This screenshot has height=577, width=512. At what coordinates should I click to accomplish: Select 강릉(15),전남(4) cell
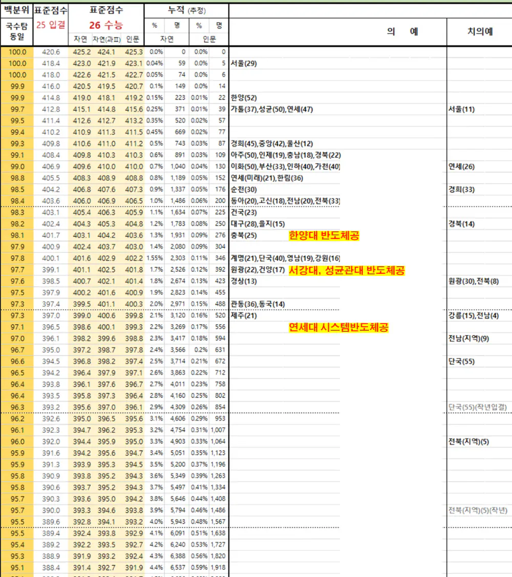[x=474, y=315]
